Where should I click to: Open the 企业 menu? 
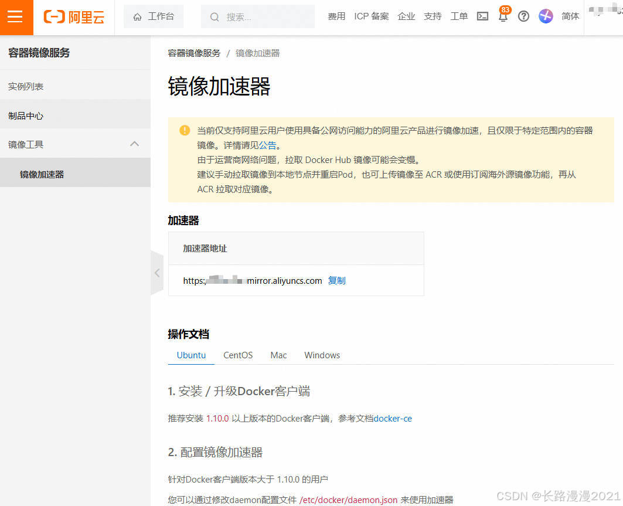pyautogui.click(x=406, y=16)
